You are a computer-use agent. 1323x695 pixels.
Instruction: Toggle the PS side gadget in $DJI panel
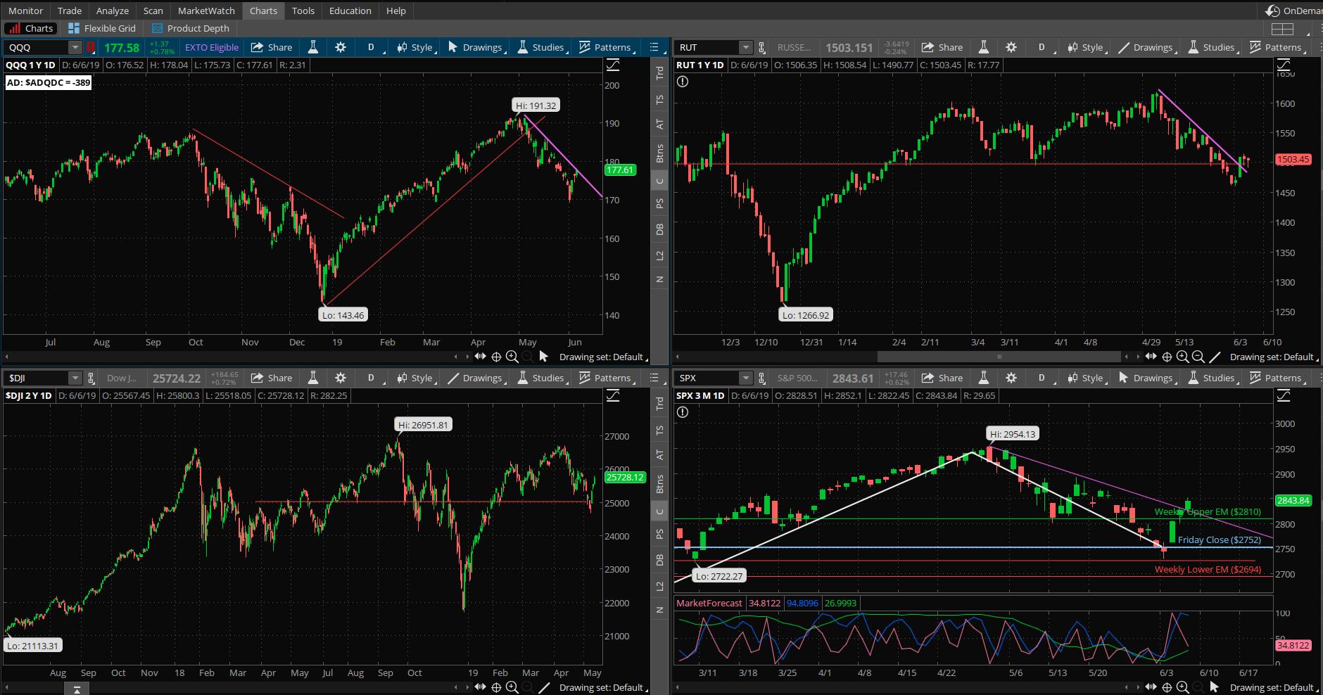point(659,534)
